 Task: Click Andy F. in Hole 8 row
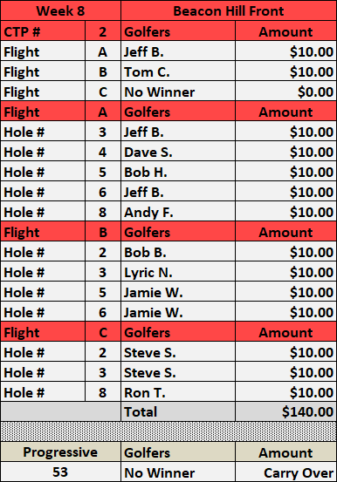(x=178, y=212)
